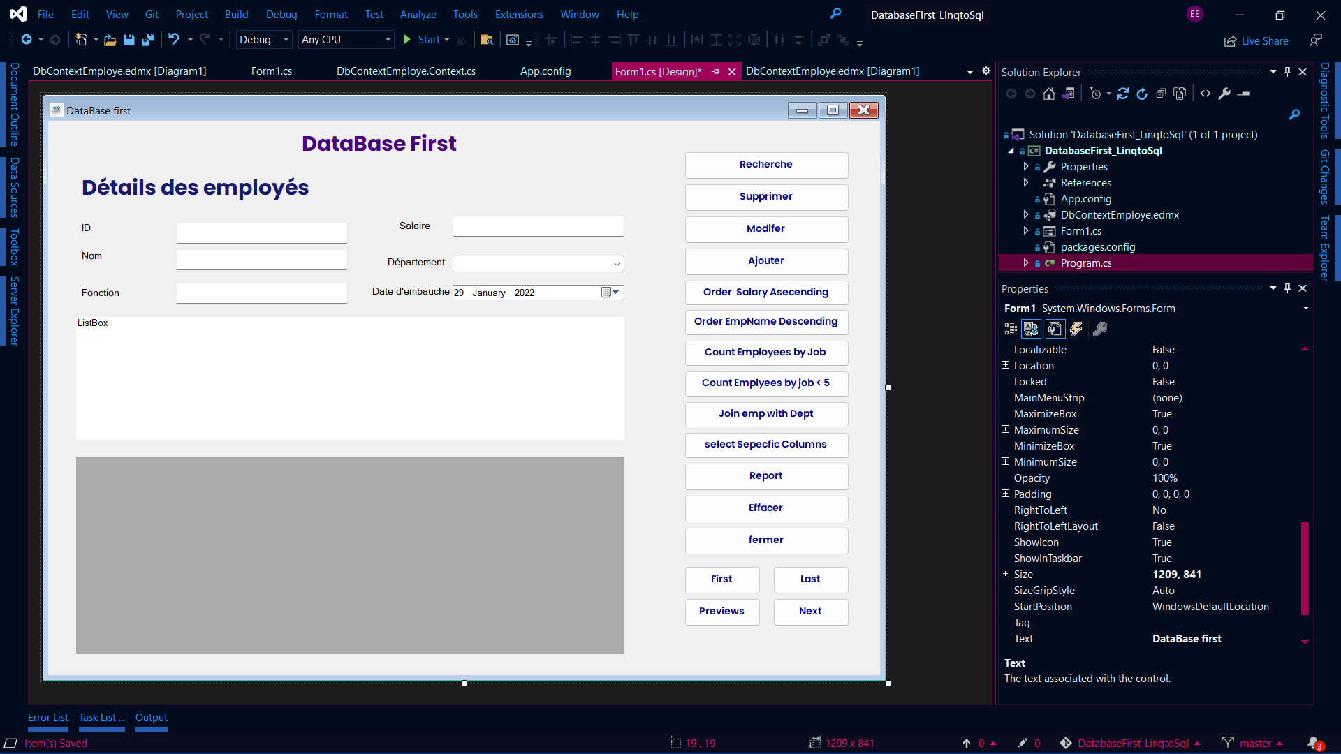Switch to the App.config tab
Viewport: 1341px width, 754px height.
(545, 71)
